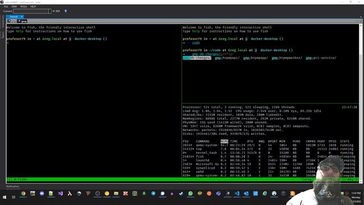Open the lambda icon on the taskbar
Screen dimensions: 364x205
pos(69,194)
